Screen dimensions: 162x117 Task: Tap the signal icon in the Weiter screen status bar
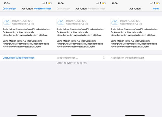click(151, 3)
